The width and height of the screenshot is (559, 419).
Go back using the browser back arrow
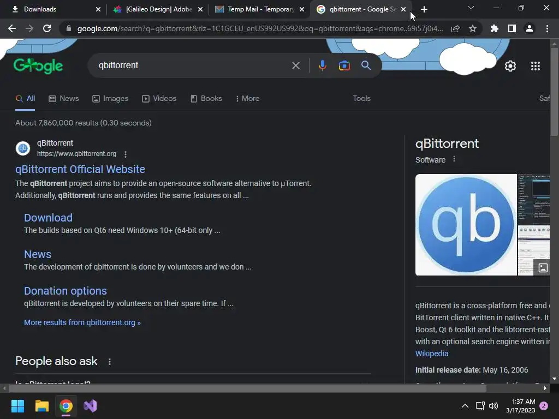click(x=12, y=28)
